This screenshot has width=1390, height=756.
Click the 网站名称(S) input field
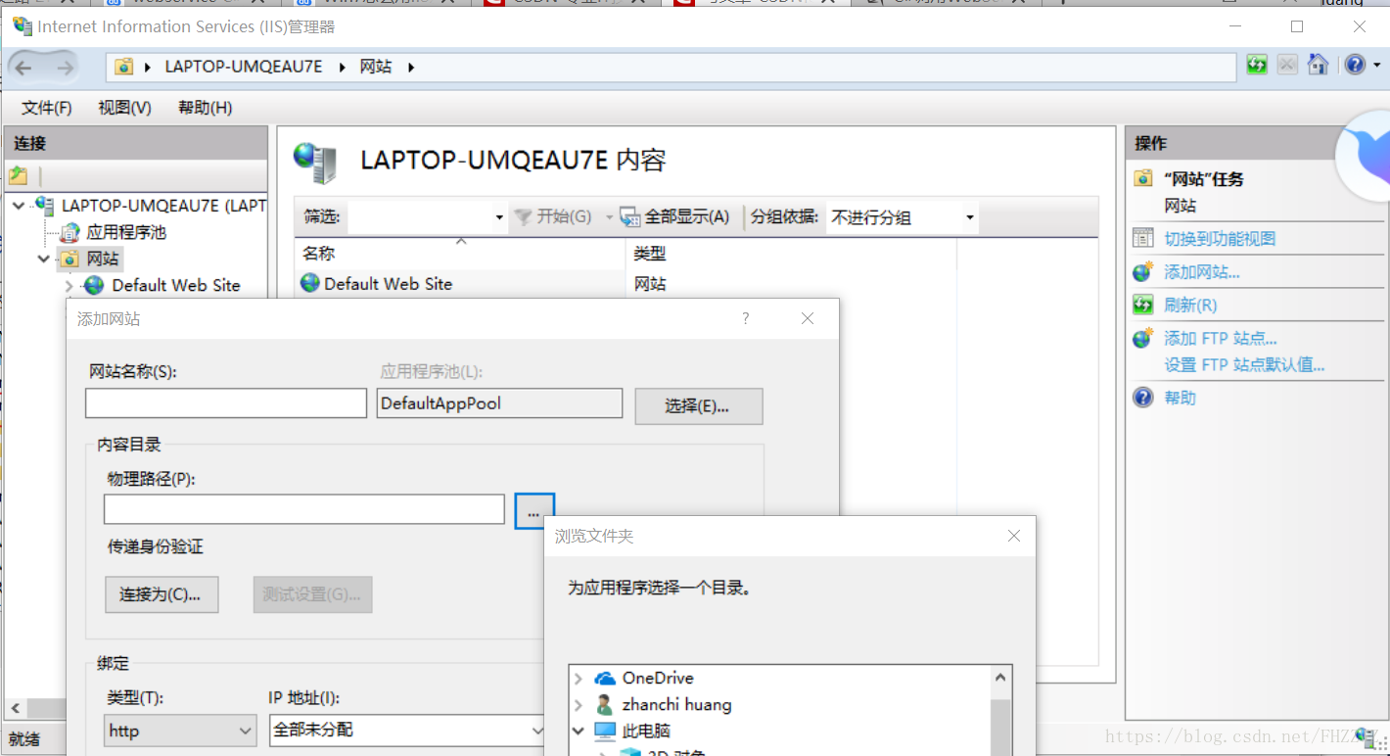[226, 403]
